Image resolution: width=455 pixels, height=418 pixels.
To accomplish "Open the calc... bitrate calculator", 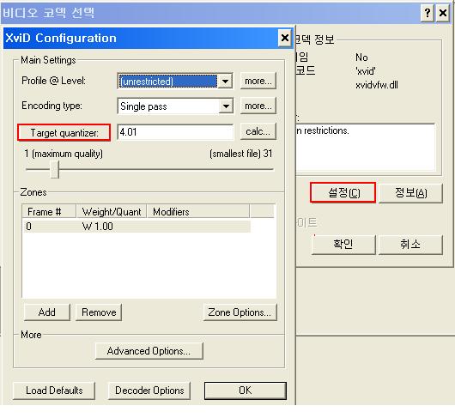I will coord(258,131).
